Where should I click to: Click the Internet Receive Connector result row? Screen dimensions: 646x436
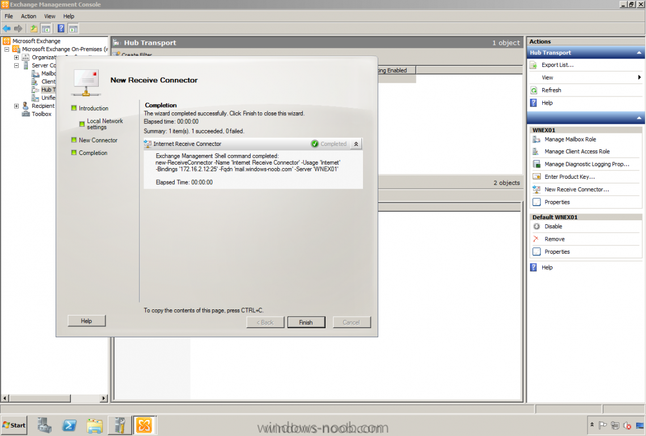click(253, 144)
